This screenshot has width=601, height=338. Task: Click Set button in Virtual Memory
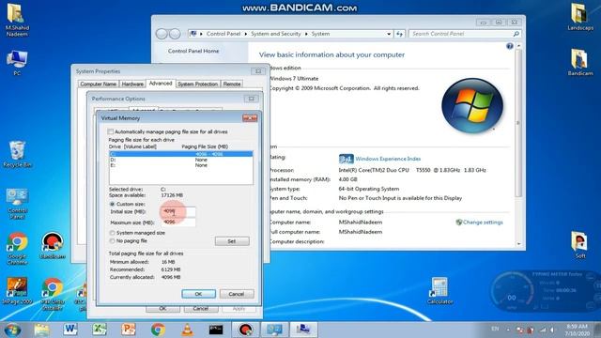point(232,241)
